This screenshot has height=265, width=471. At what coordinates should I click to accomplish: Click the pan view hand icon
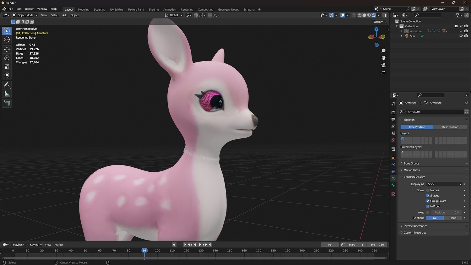383,58
